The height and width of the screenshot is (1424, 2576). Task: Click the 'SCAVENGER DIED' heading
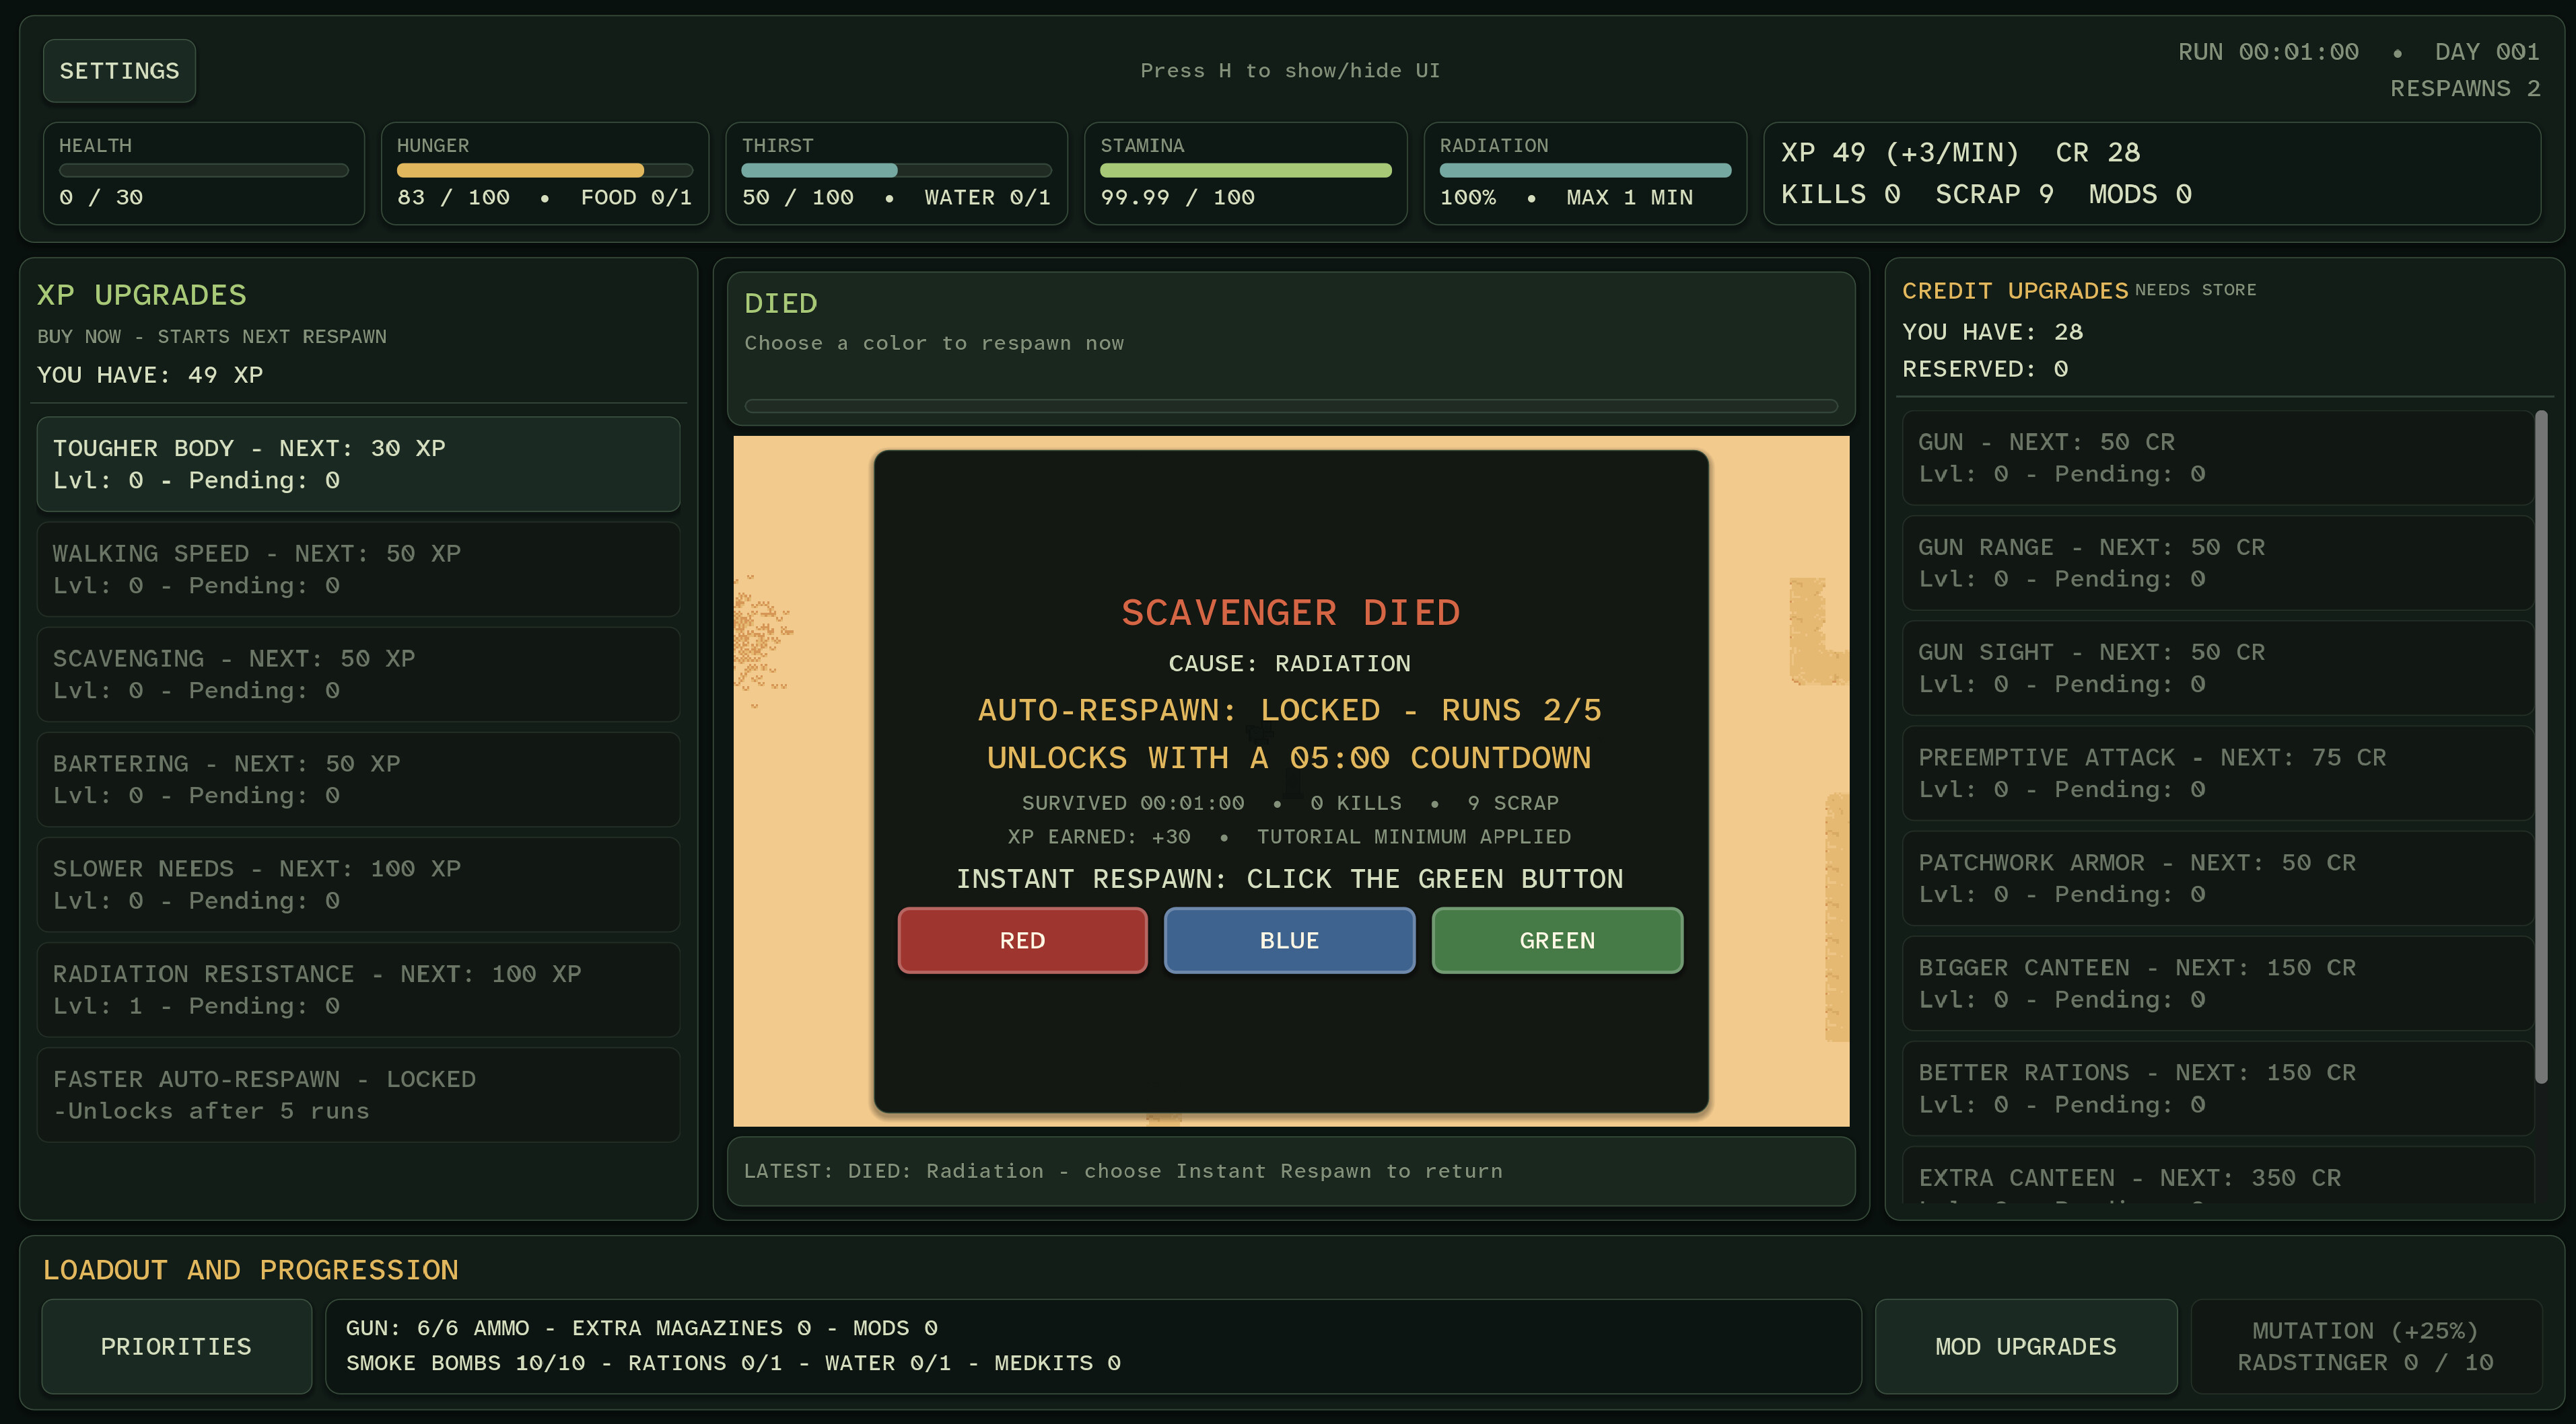click(x=1291, y=613)
